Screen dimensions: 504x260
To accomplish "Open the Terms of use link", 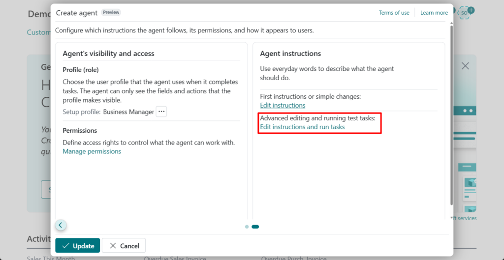I will pyautogui.click(x=394, y=13).
